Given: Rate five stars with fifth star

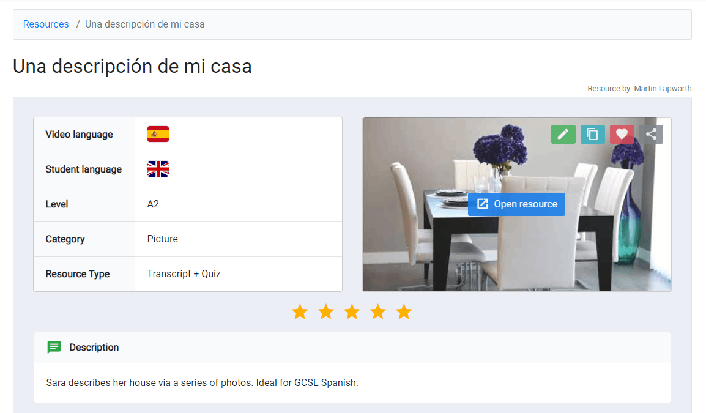Looking at the screenshot, I should pyautogui.click(x=404, y=311).
